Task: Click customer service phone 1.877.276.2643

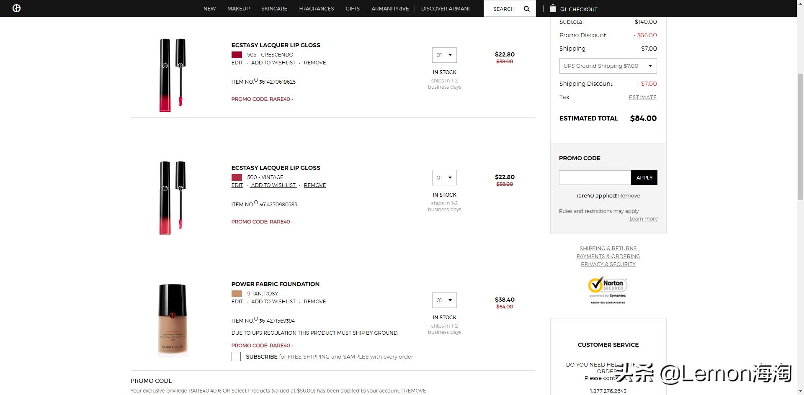Action: (608, 391)
